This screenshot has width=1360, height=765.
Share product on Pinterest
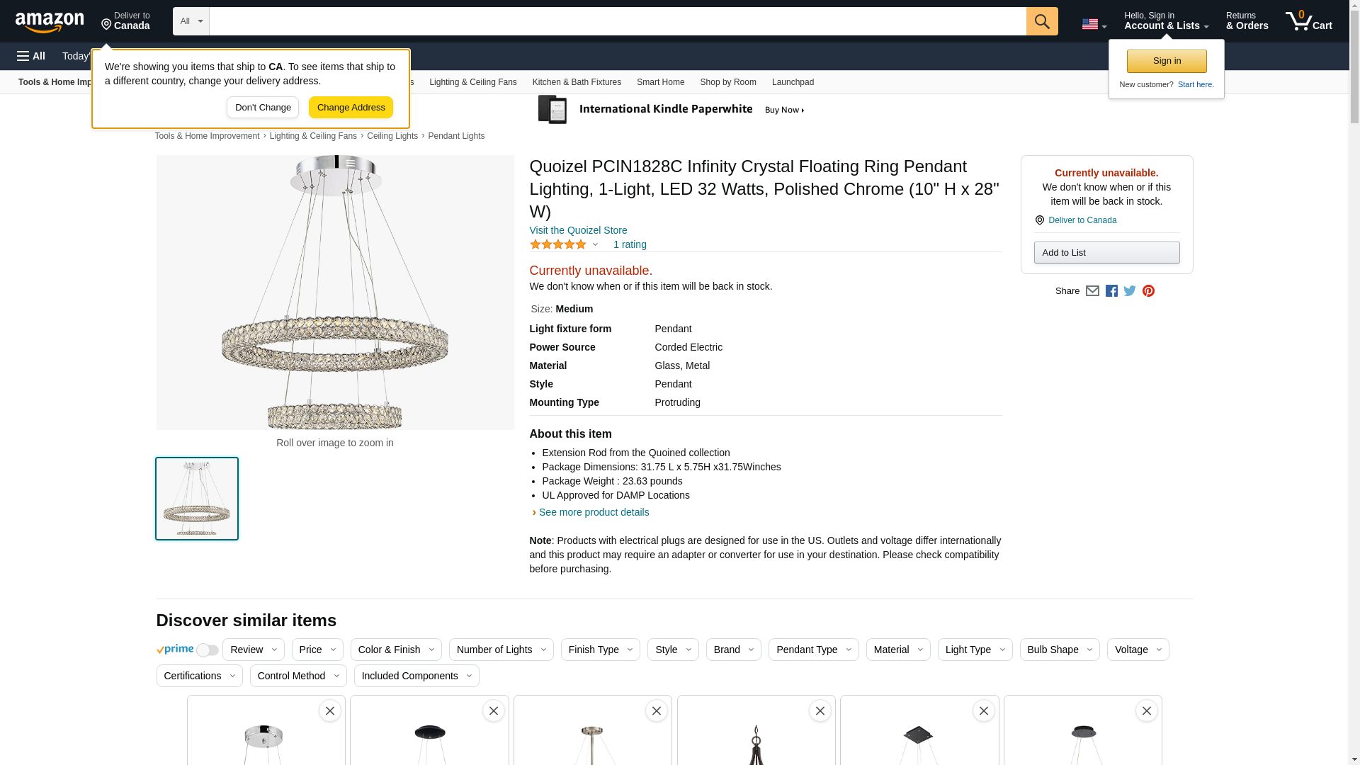pyautogui.click(x=1148, y=291)
